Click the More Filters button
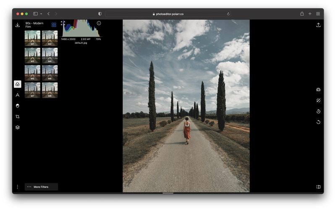The width and height of the screenshot is (336, 210). (41, 187)
